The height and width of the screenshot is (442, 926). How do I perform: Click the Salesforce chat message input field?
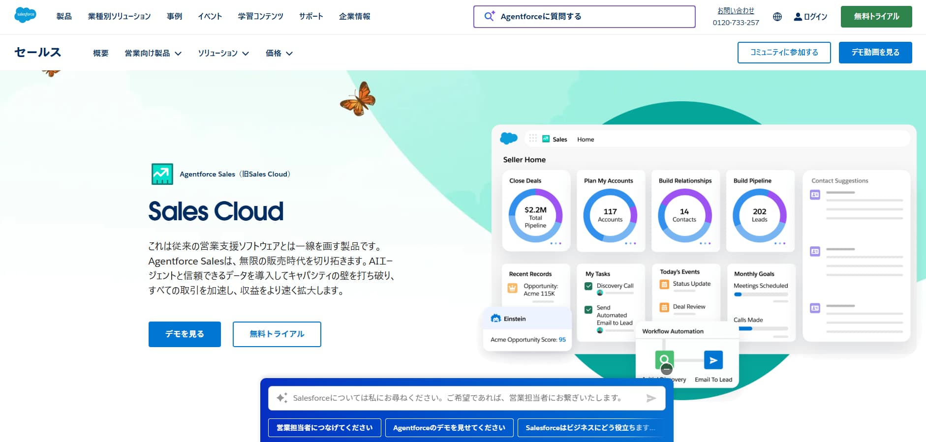click(467, 398)
